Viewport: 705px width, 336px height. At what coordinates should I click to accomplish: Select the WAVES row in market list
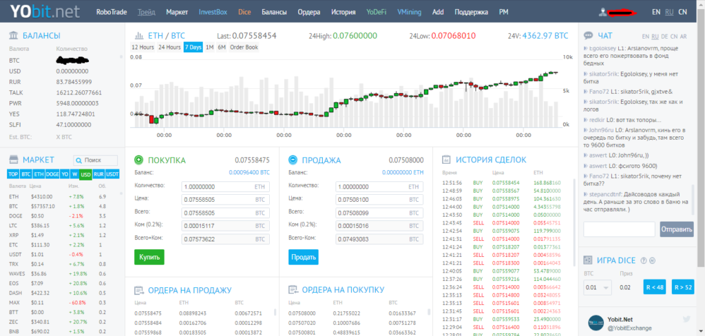coord(62,273)
